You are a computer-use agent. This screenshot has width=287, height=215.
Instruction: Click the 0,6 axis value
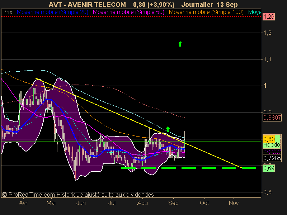point(267,192)
